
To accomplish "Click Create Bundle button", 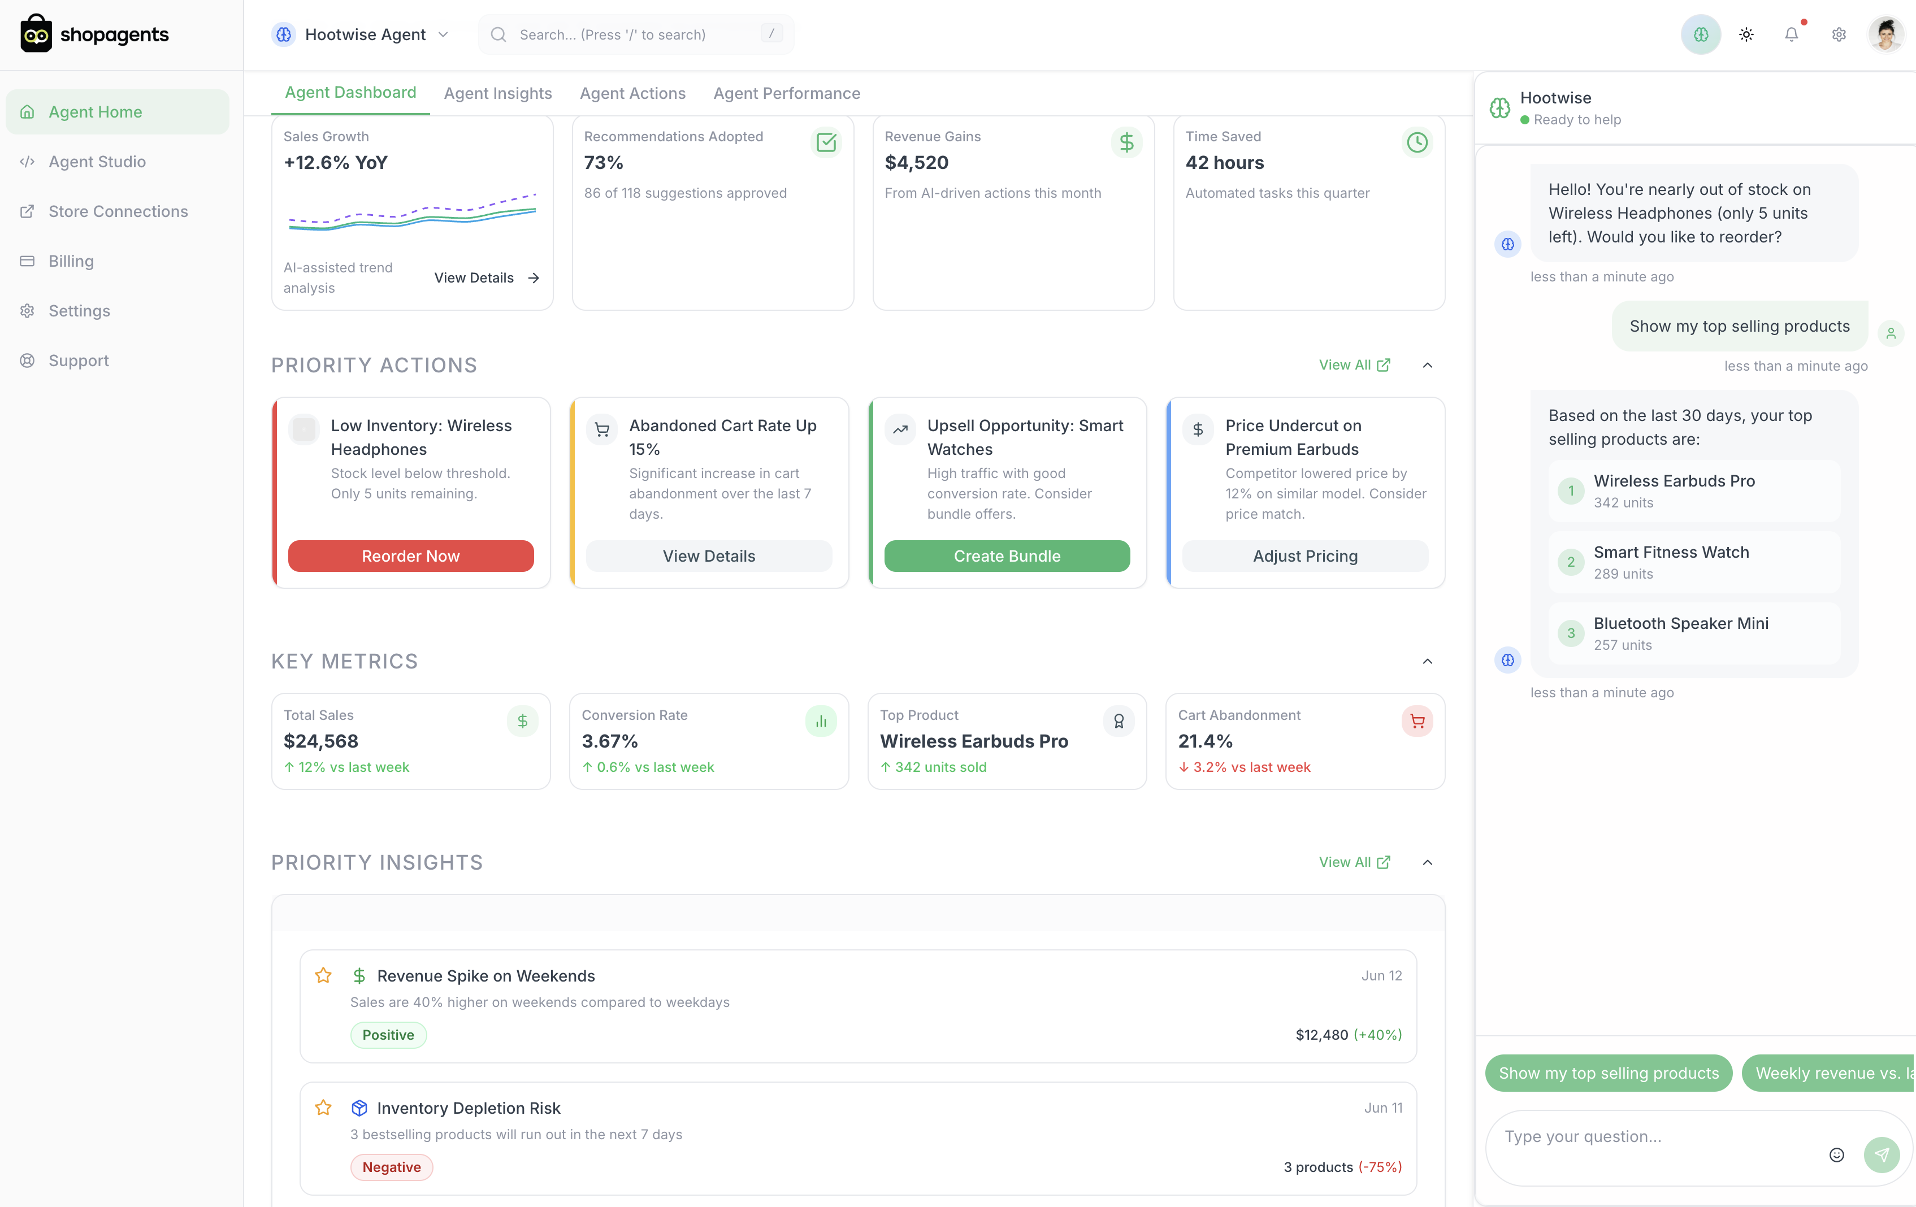I will [x=1007, y=556].
